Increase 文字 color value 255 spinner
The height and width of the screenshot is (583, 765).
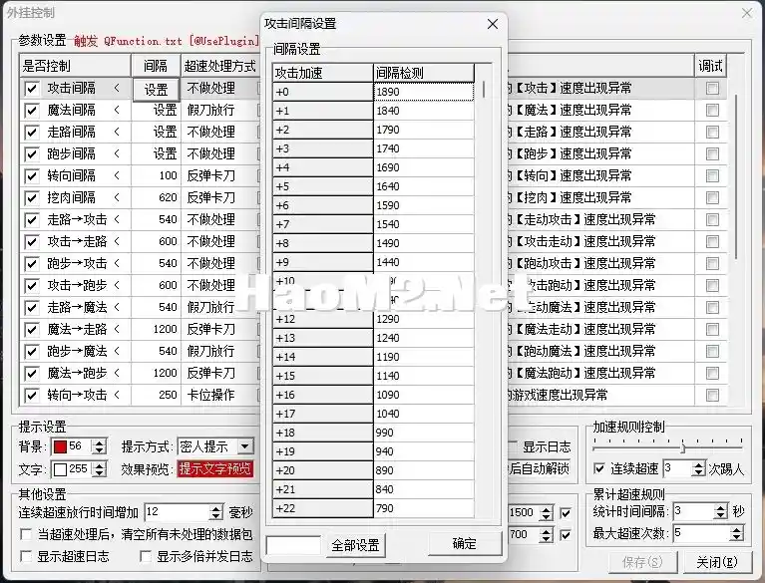click(100, 465)
